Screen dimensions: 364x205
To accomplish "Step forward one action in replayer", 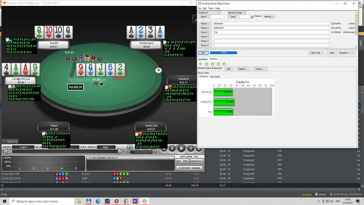I will [x=191, y=148].
